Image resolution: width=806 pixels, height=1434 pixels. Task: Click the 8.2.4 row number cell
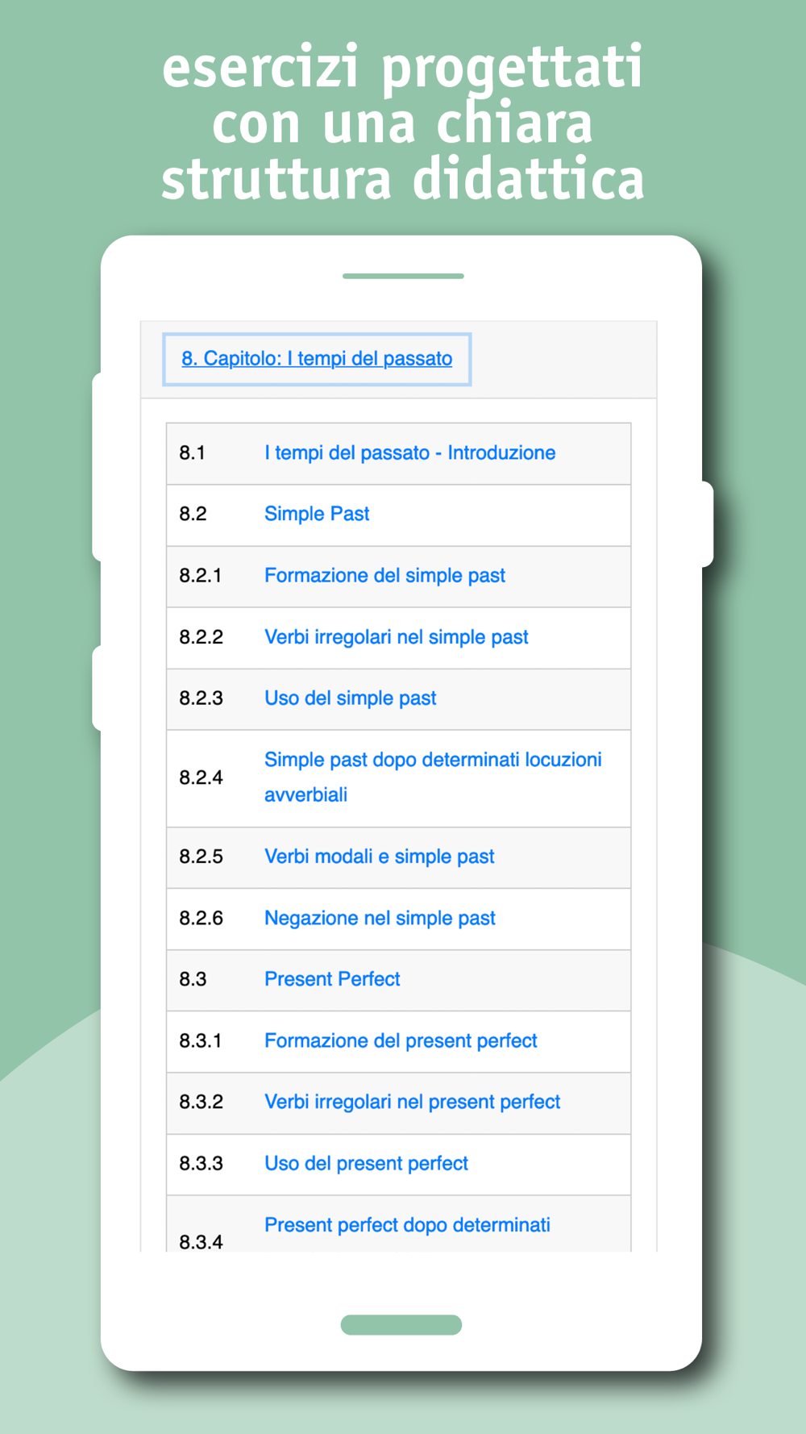(x=201, y=778)
